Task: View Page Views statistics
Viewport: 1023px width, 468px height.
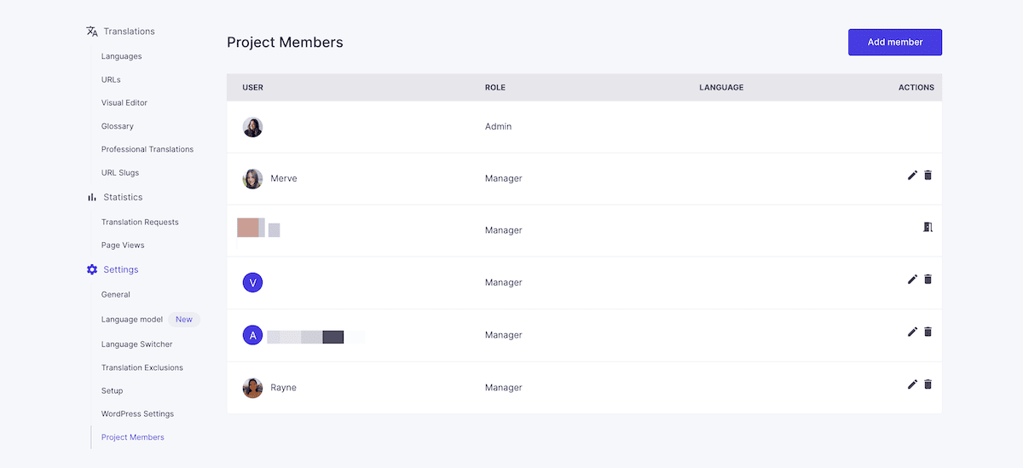Action: coord(123,245)
